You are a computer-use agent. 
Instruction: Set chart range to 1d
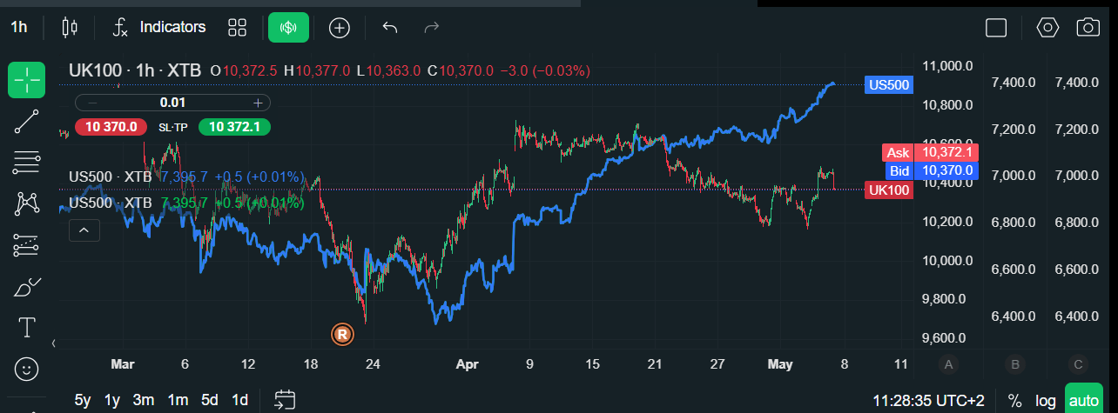(239, 400)
